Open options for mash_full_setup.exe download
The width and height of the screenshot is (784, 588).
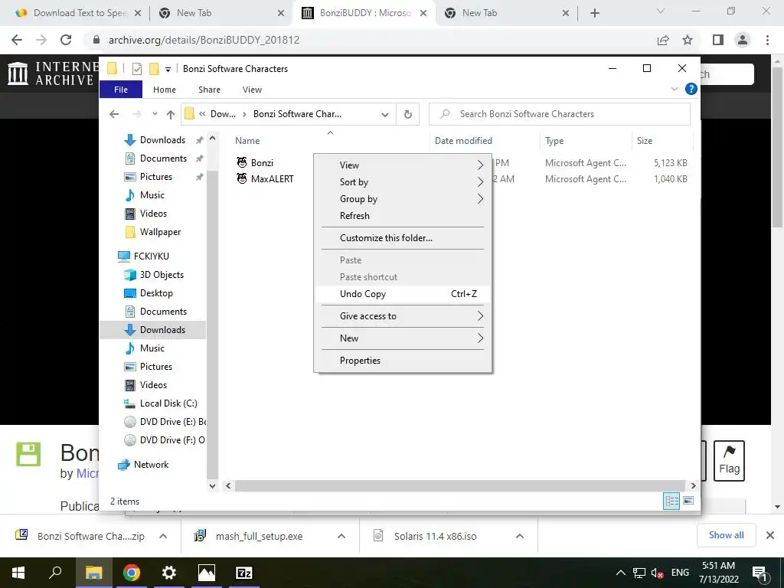(341, 536)
